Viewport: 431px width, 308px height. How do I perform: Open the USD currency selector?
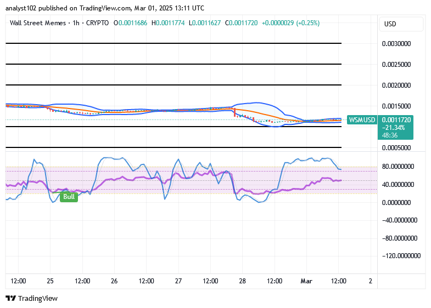(x=401, y=24)
